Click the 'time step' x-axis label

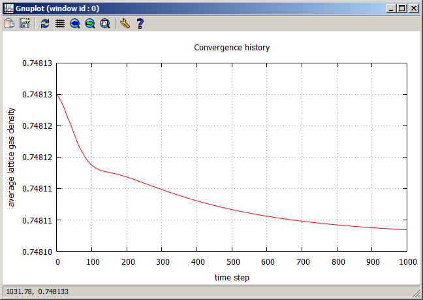click(x=232, y=278)
